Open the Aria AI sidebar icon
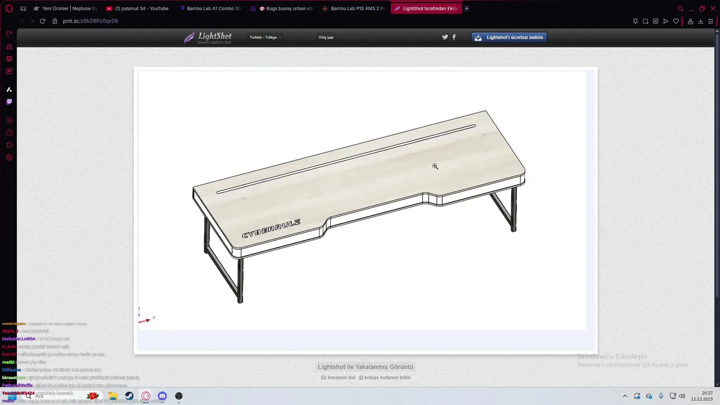This screenshot has width=720, height=405. pos(9,89)
